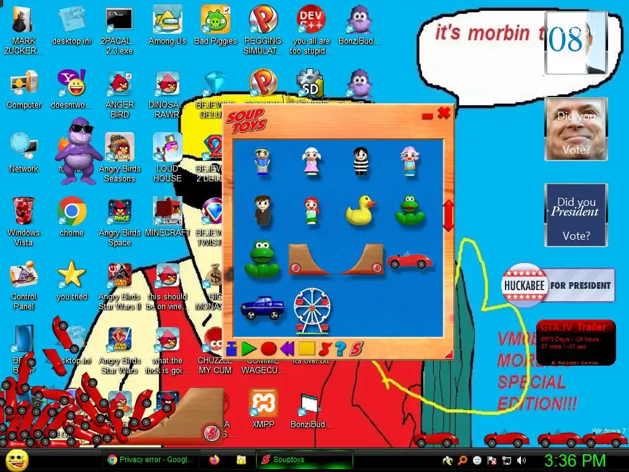The image size is (629, 472).
Task: Open the folder icon on the taskbar
Action: (241, 460)
